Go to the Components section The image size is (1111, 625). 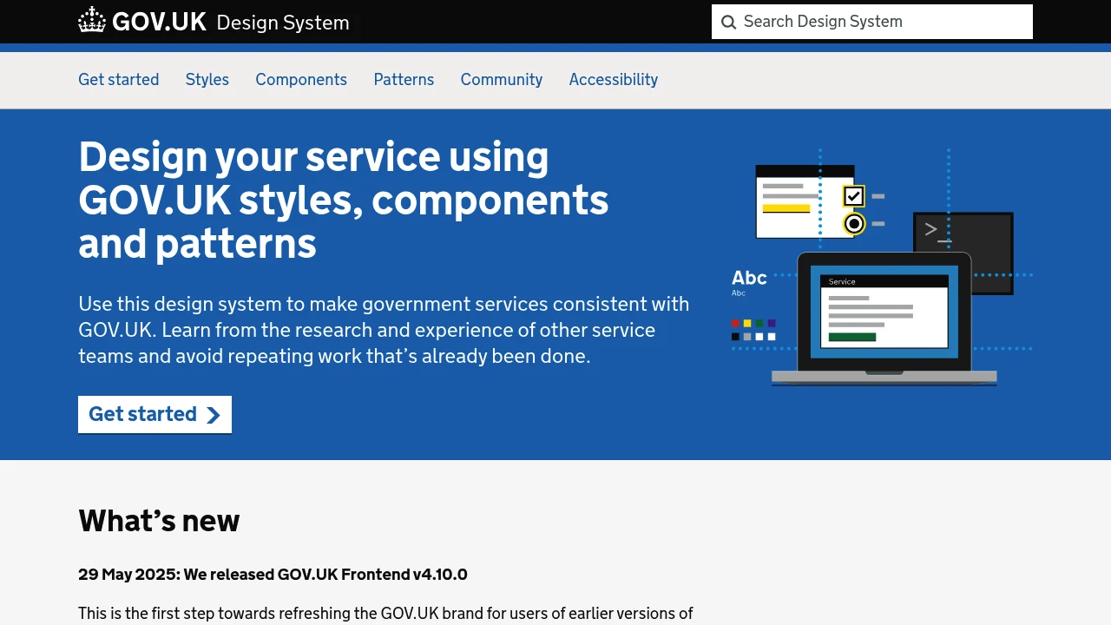[x=301, y=80]
